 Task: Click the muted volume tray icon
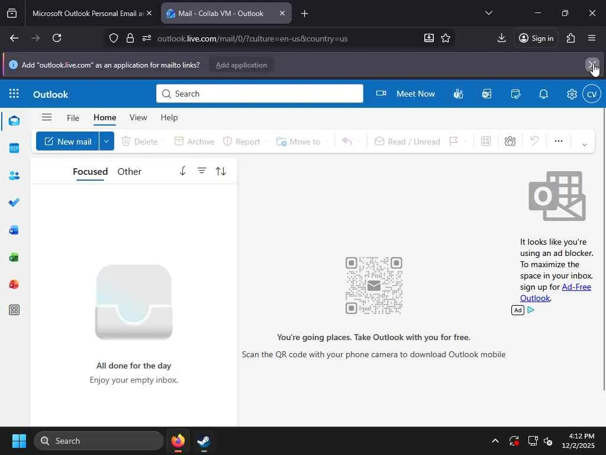548,441
